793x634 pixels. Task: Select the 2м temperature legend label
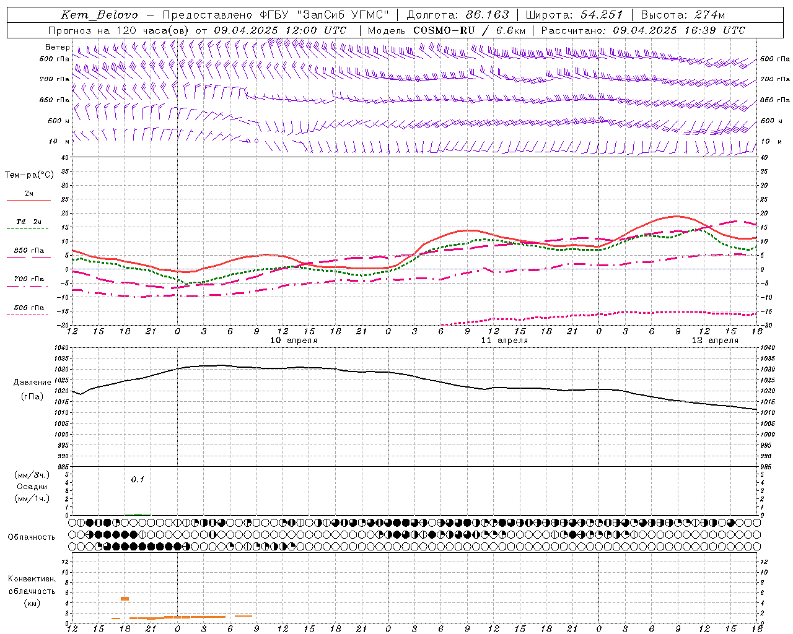(29, 194)
